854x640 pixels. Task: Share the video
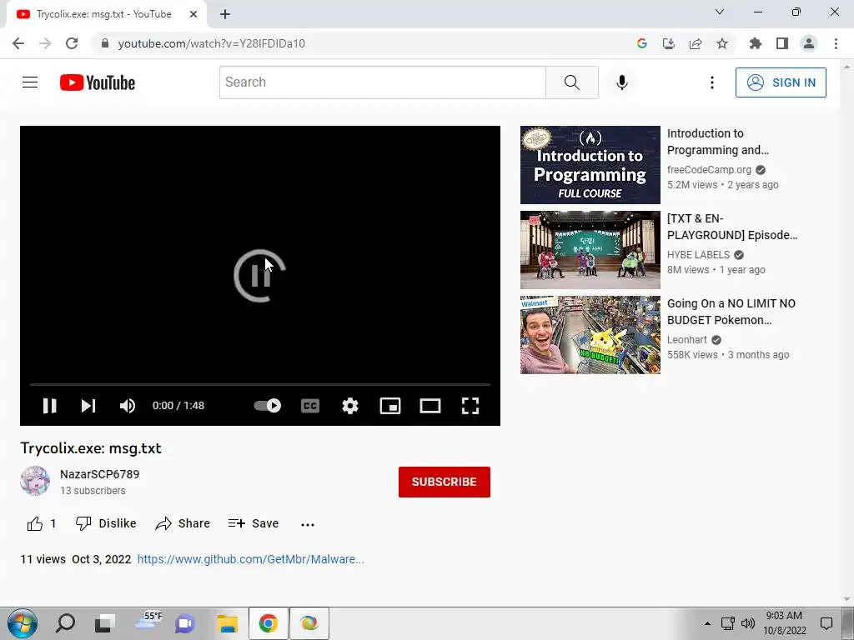pos(183,523)
